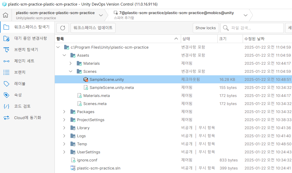Click the 399 bytes size cell
The width and height of the screenshot is (292, 173).
[229, 168]
